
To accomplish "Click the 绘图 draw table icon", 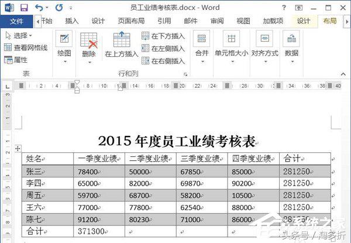I will [64, 39].
